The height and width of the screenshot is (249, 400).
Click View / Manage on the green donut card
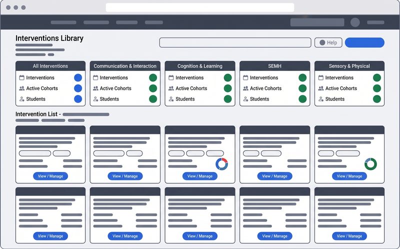(x=349, y=176)
